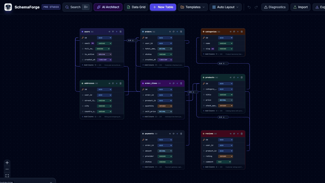Open the palette icon on payments table

pos(174,134)
